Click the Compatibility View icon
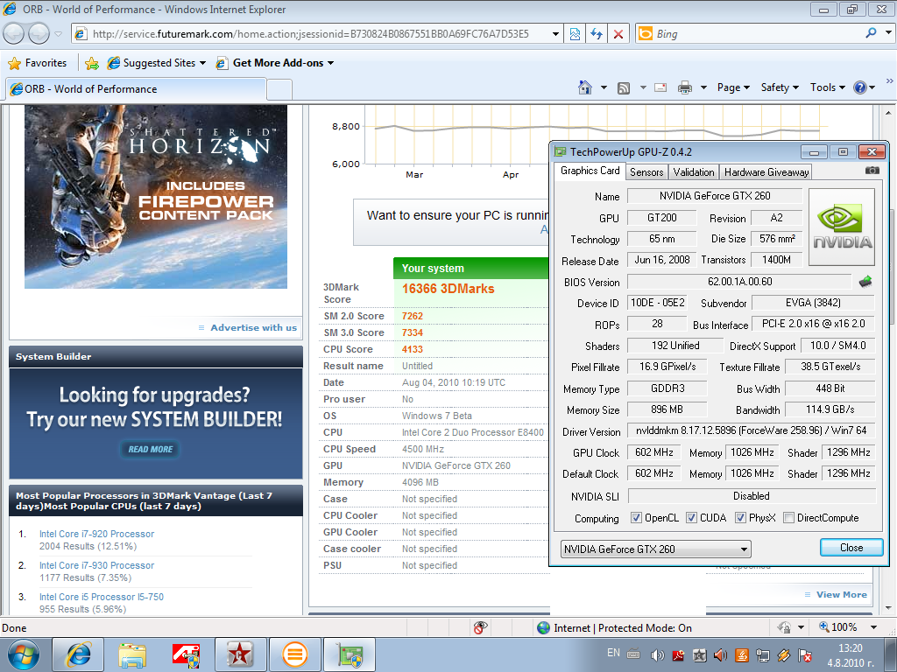Image resolution: width=897 pixels, height=672 pixels. [x=575, y=34]
